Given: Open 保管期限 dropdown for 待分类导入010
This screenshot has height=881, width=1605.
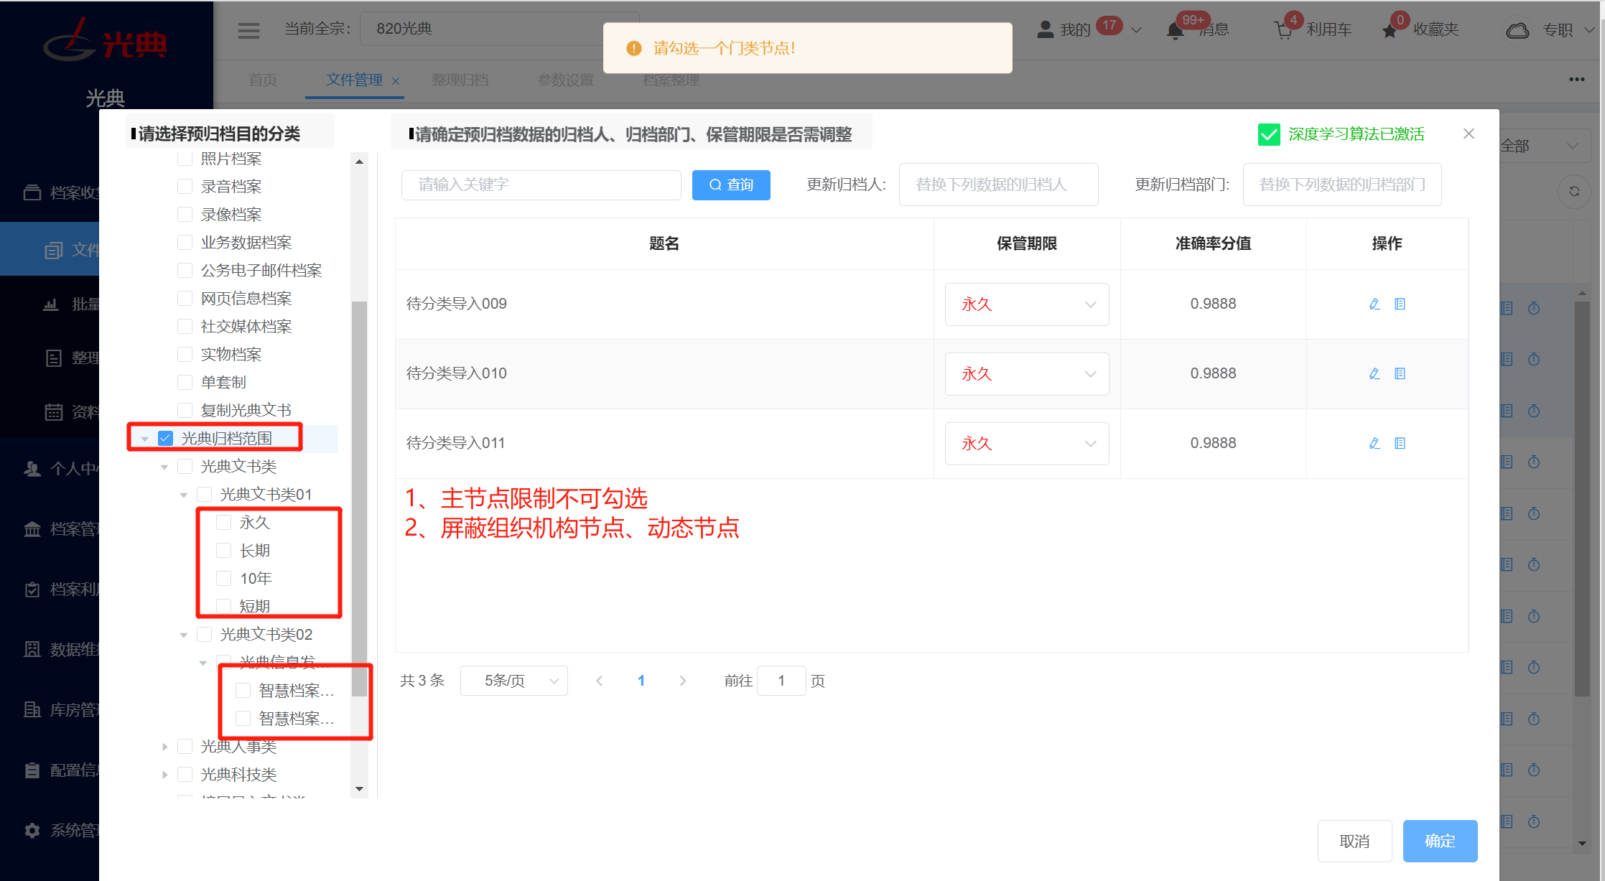Looking at the screenshot, I should 1026,374.
